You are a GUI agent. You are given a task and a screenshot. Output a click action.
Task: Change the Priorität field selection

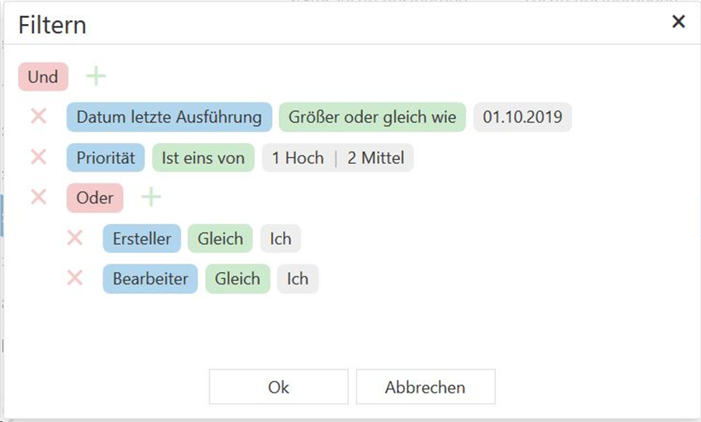(x=106, y=159)
